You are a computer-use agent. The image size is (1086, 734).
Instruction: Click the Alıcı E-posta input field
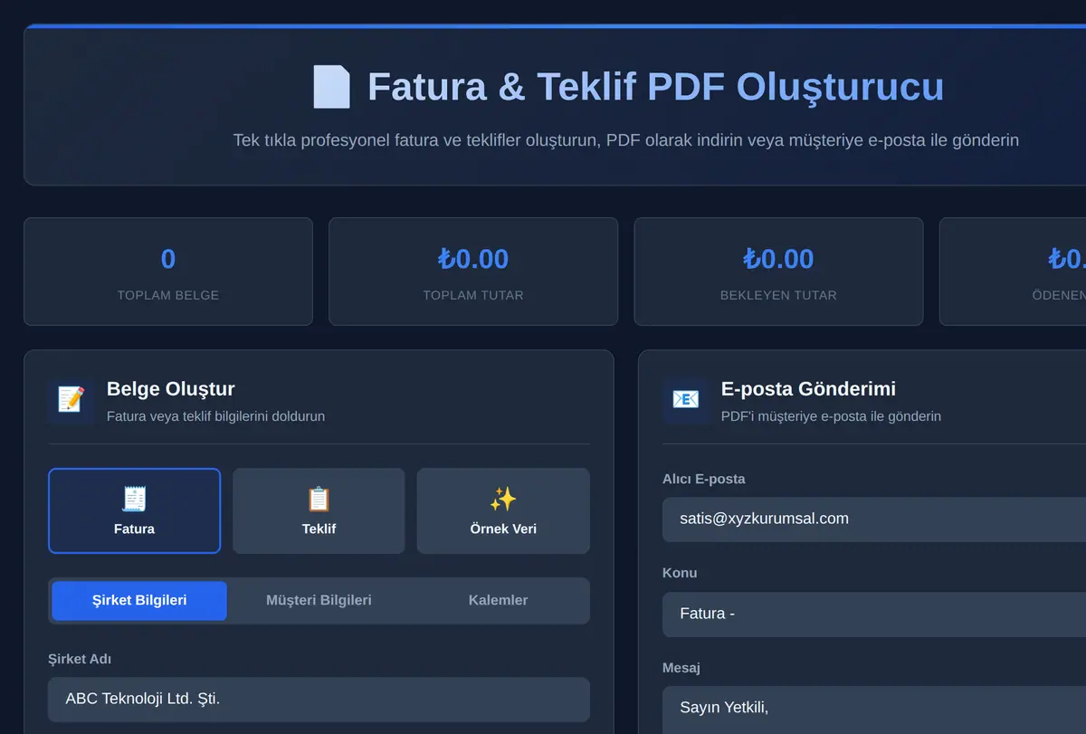[x=874, y=520]
